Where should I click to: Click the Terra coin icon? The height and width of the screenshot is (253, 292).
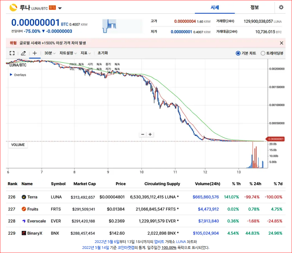(24, 197)
